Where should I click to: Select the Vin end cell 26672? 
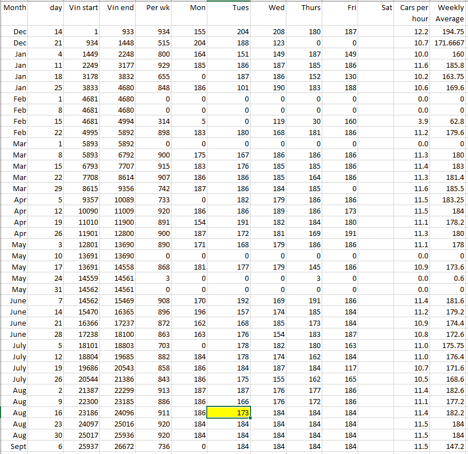pyautogui.click(x=120, y=446)
